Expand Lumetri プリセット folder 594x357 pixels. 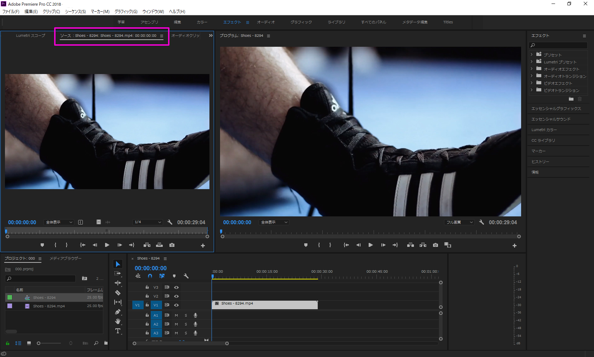coord(531,62)
